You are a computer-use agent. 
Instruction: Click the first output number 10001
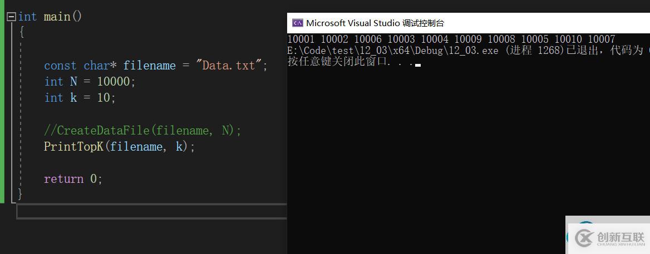301,39
